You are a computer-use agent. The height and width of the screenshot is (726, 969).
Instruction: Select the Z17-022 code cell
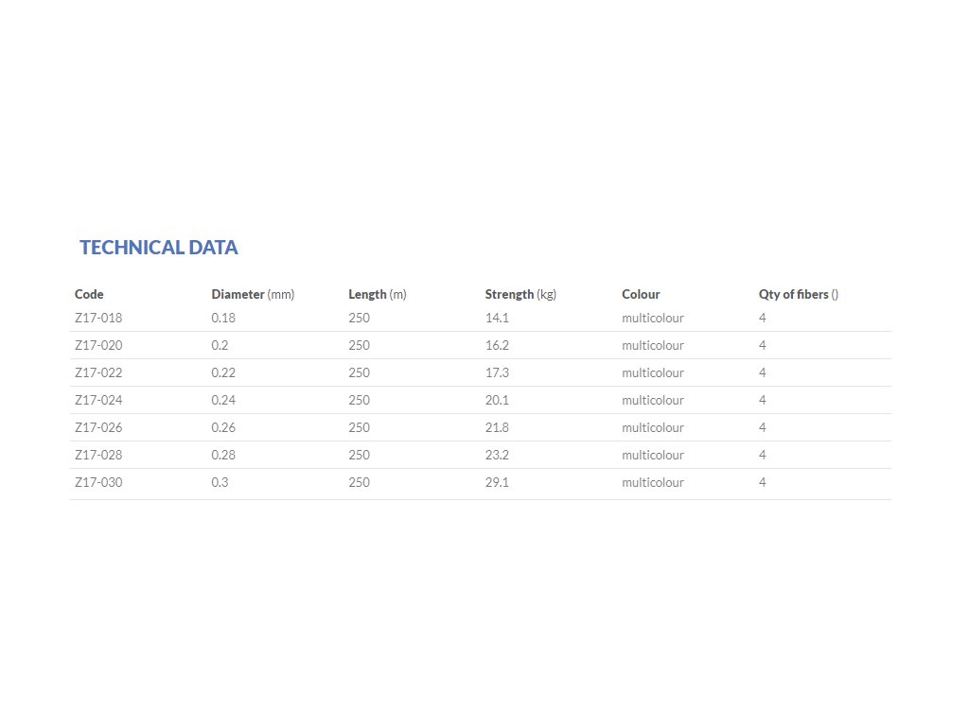[98, 372]
